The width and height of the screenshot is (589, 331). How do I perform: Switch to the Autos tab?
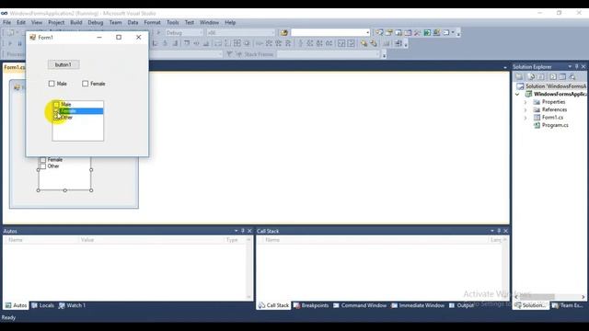[x=16, y=305]
